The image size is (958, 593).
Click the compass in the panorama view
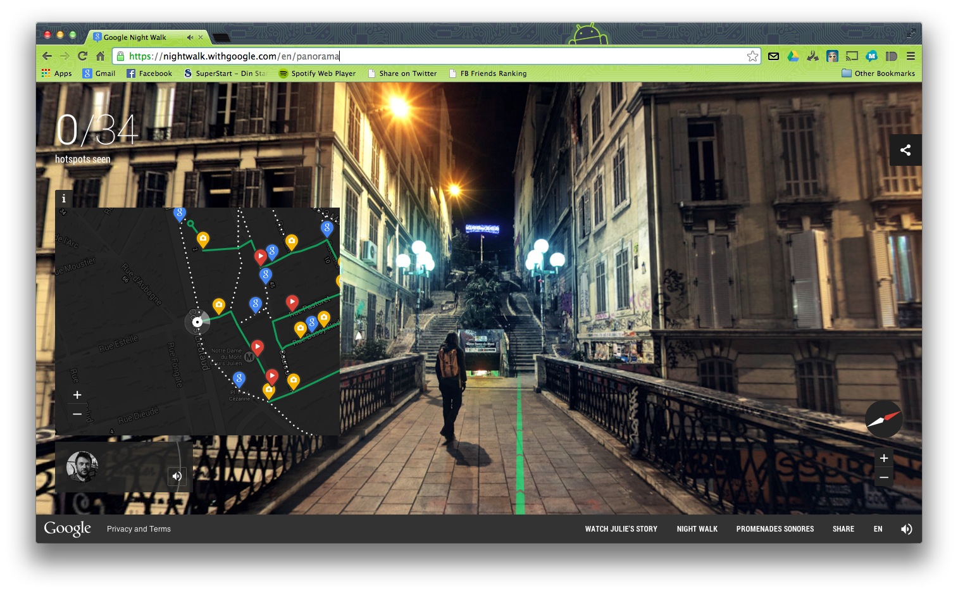(883, 419)
